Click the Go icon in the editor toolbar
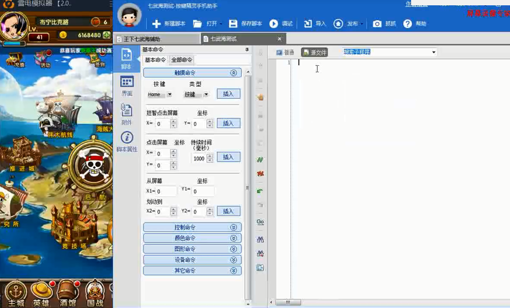 tap(260, 221)
